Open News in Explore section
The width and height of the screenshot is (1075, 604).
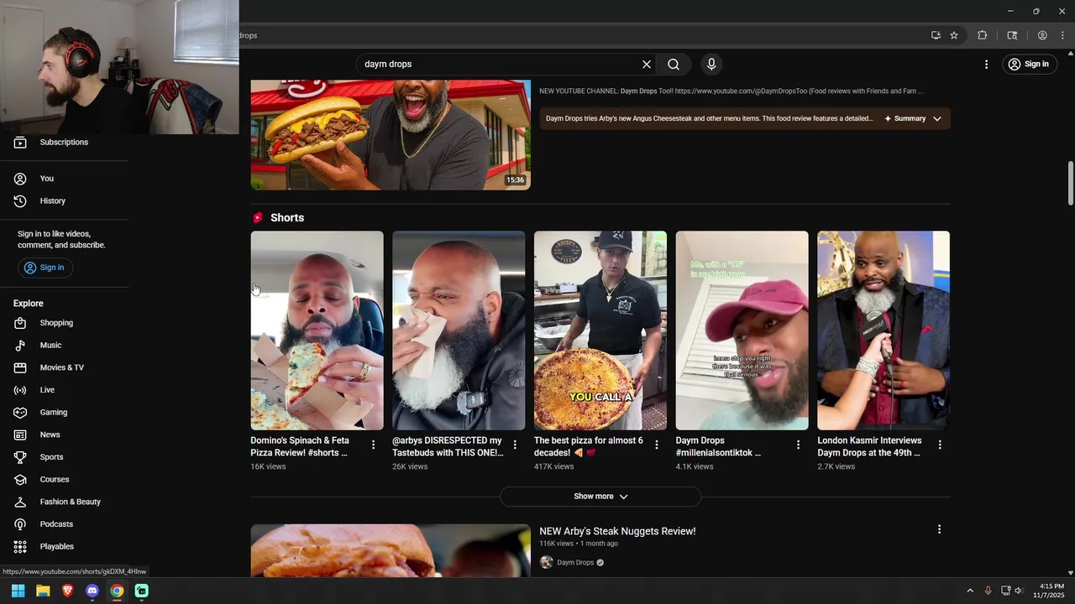pyautogui.click(x=64, y=435)
